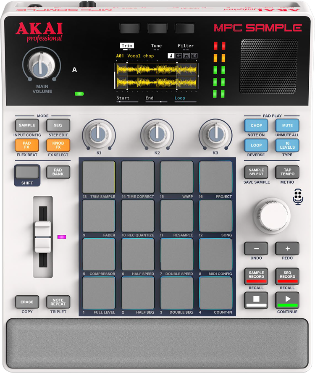Viewport: 315px width, 373px height.
Task: Toggle the MUTE pad play button
Action: 287,125
